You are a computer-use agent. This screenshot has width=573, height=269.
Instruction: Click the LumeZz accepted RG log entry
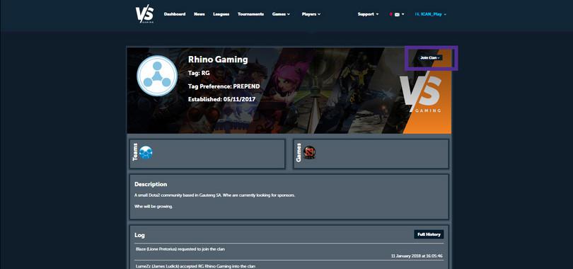click(289, 265)
